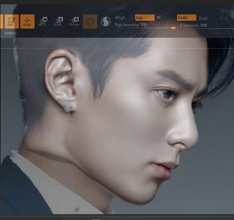Toggle the Rgb color mode
234x220 pixels.
click(x=145, y=18)
